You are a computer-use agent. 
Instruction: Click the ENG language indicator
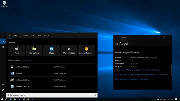pos(164,99)
